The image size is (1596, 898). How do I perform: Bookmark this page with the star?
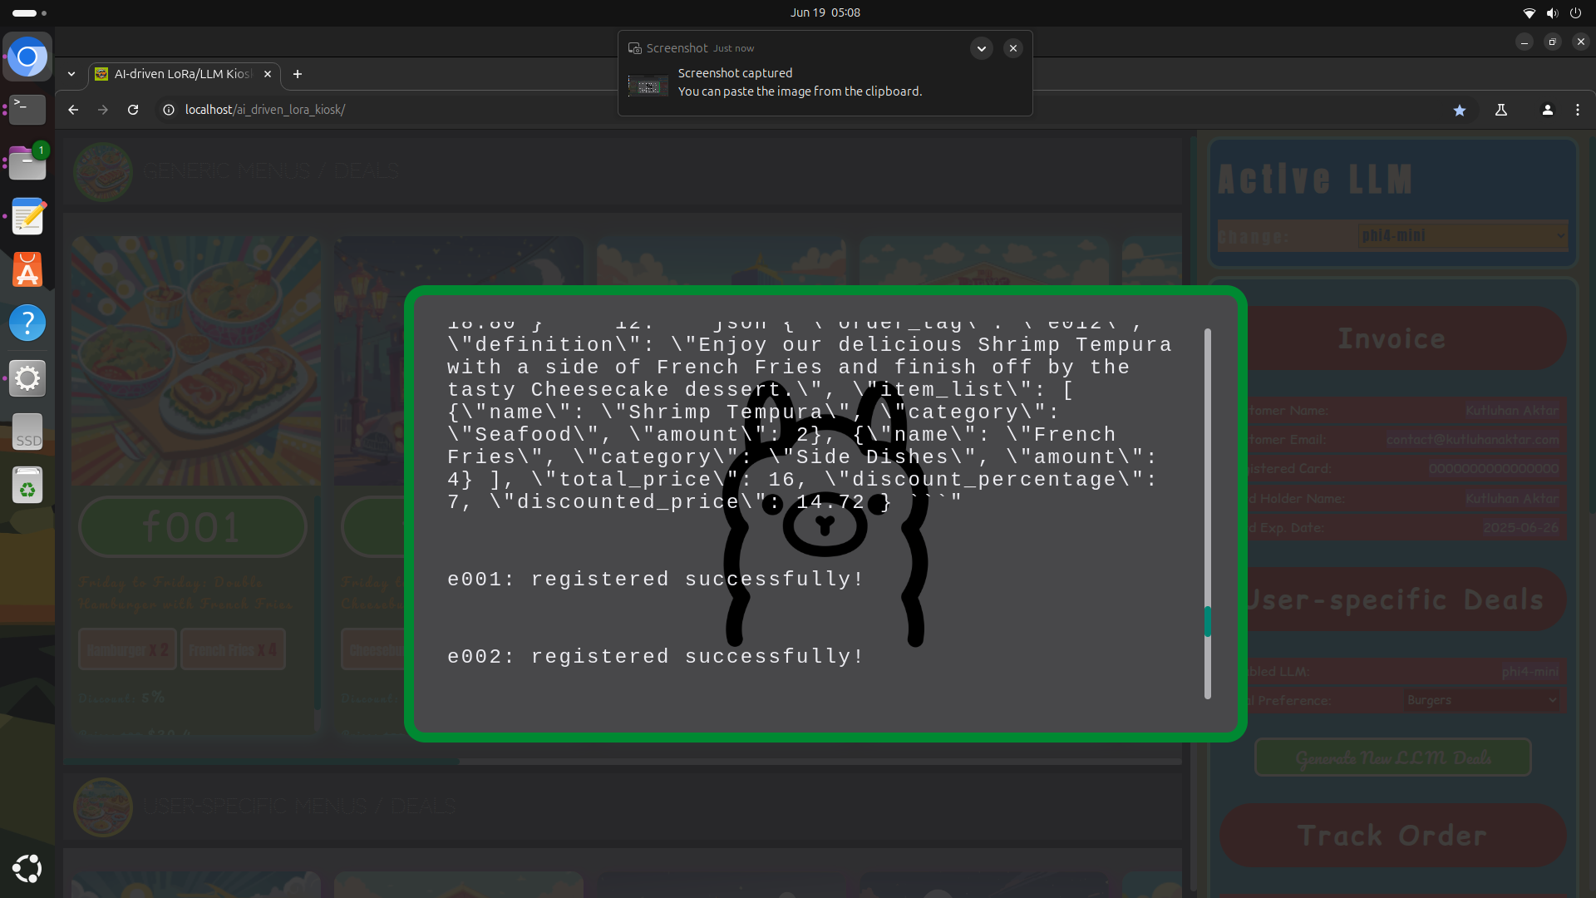tap(1460, 110)
